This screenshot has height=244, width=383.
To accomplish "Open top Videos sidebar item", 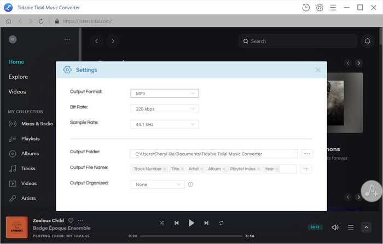I will tap(17, 91).
